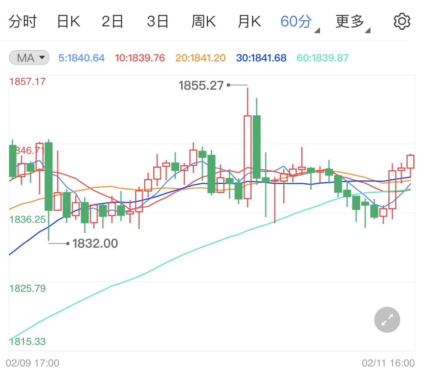Click the 1832.00 low price label
This screenshot has height=375, width=424.
(x=95, y=243)
